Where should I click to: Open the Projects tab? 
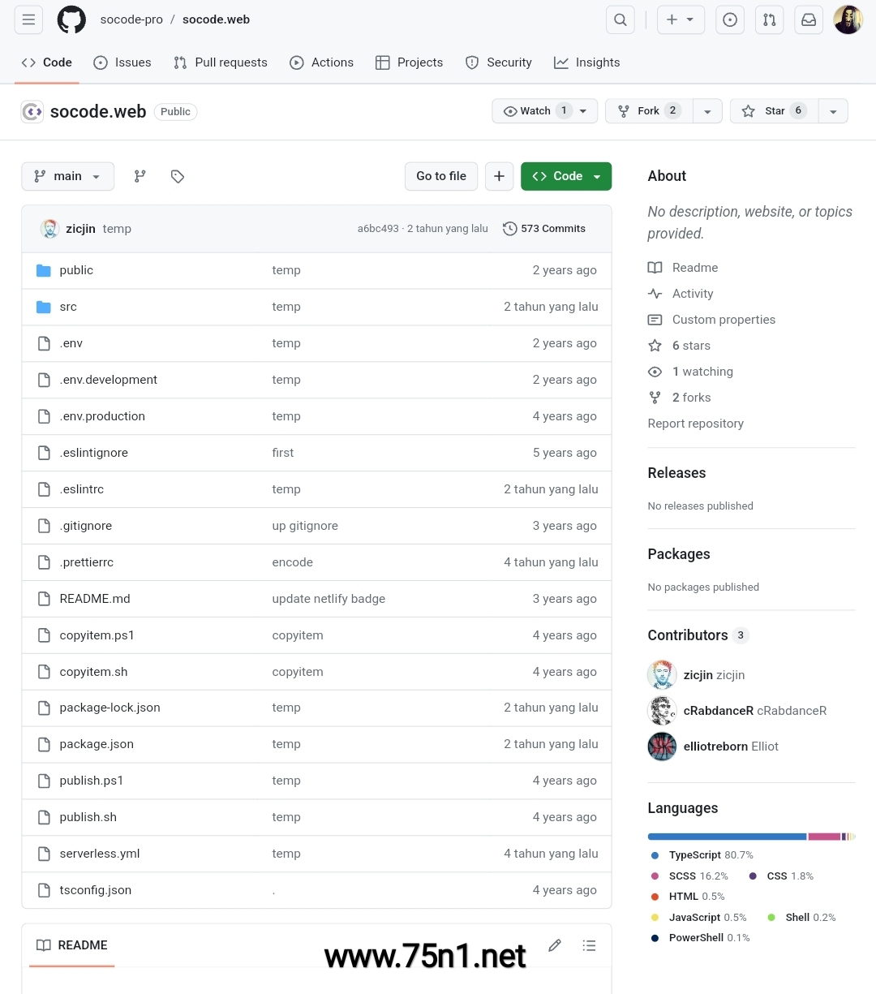click(410, 62)
